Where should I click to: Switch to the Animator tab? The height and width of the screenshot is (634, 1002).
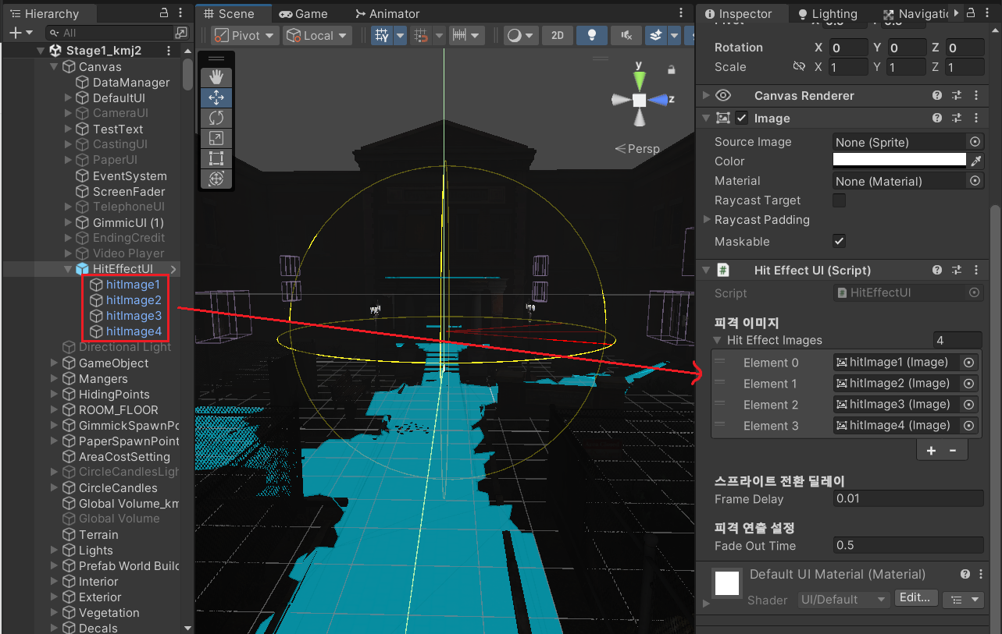point(387,14)
